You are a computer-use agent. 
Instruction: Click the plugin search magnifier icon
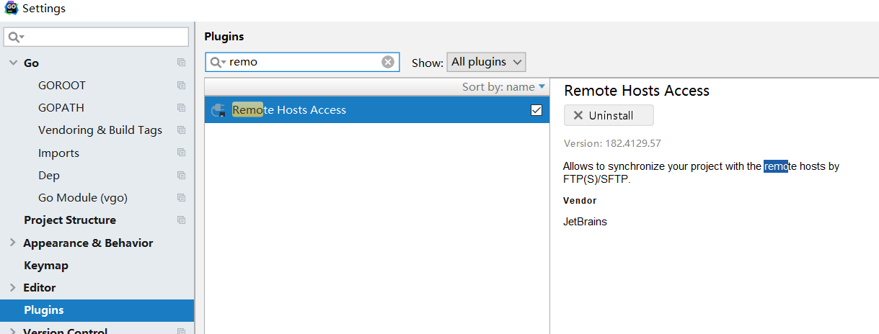point(218,62)
